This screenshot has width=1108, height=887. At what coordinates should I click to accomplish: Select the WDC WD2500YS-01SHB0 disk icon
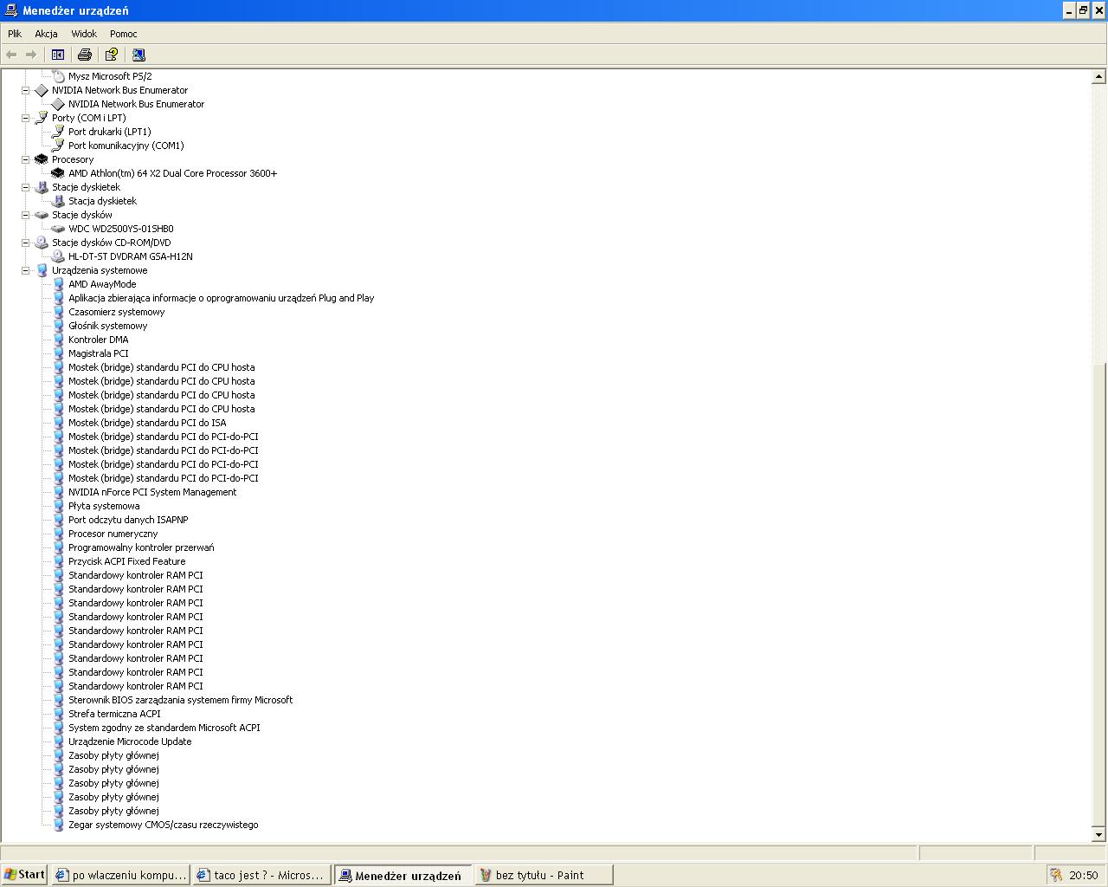[58, 229]
